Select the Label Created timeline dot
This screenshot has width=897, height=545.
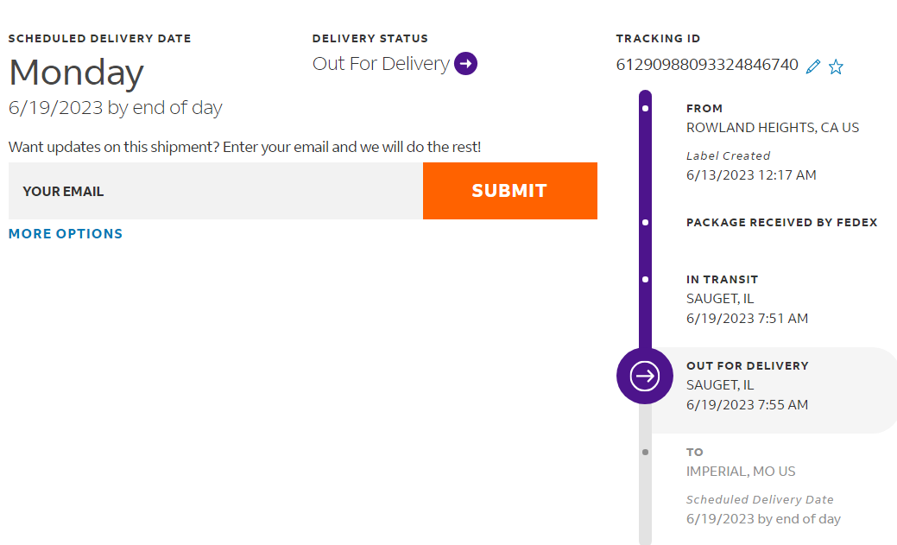tap(646, 109)
